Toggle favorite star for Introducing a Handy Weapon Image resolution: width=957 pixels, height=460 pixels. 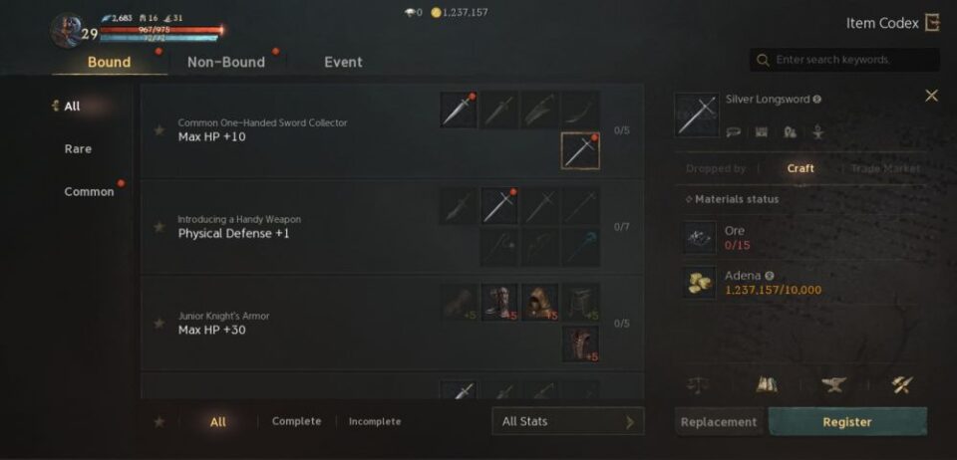[x=159, y=227]
